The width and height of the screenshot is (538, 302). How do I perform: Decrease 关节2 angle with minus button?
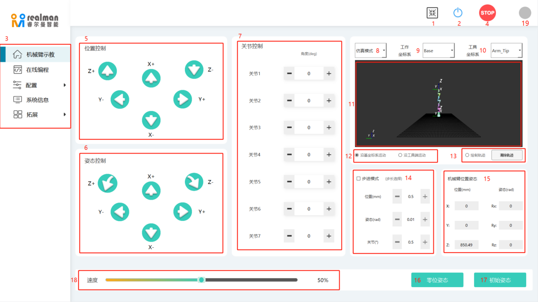click(289, 100)
